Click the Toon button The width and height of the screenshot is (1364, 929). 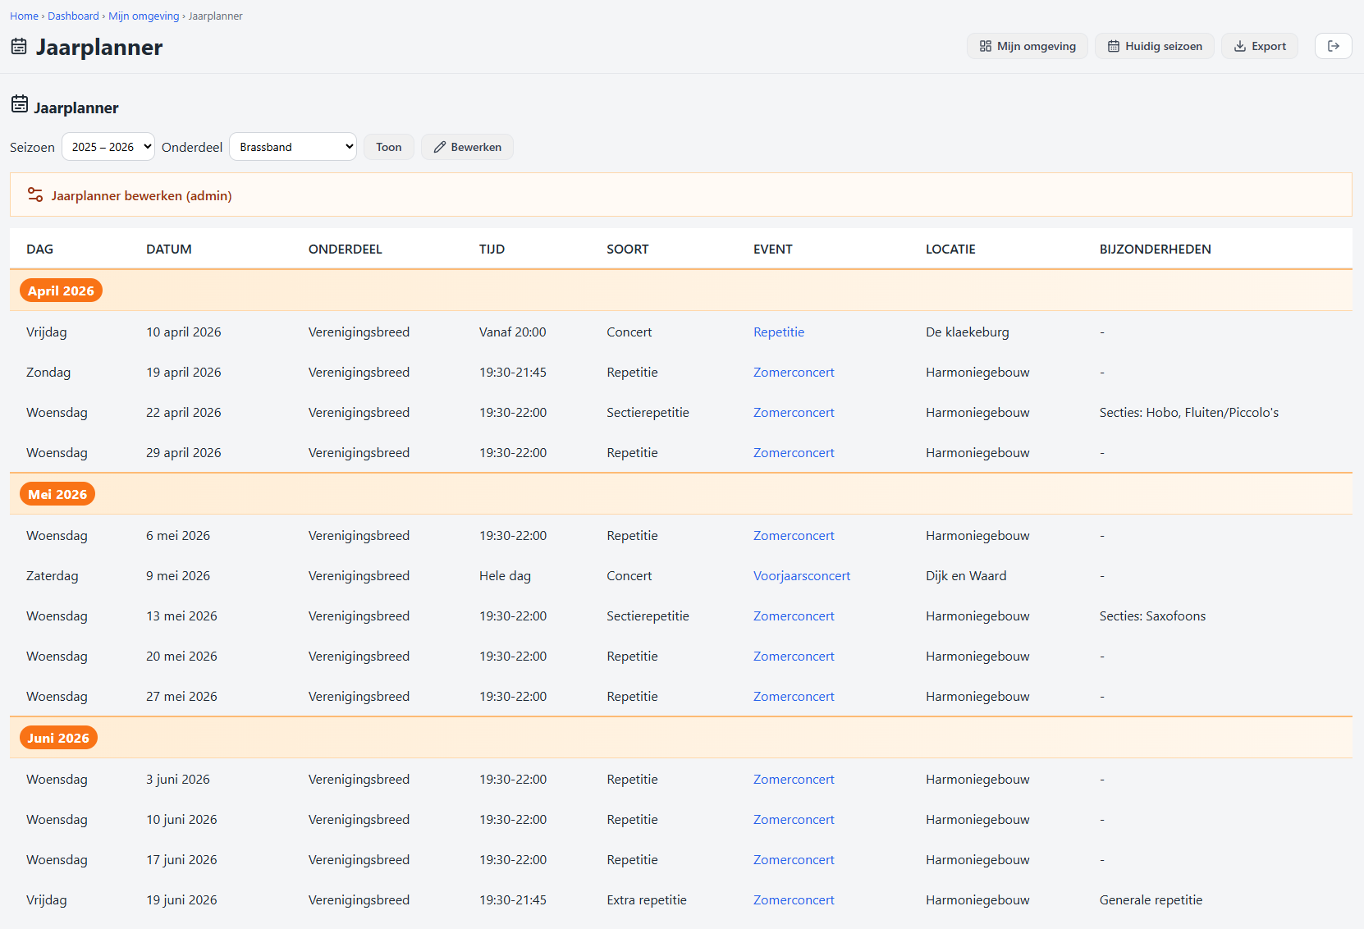pos(389,147)
